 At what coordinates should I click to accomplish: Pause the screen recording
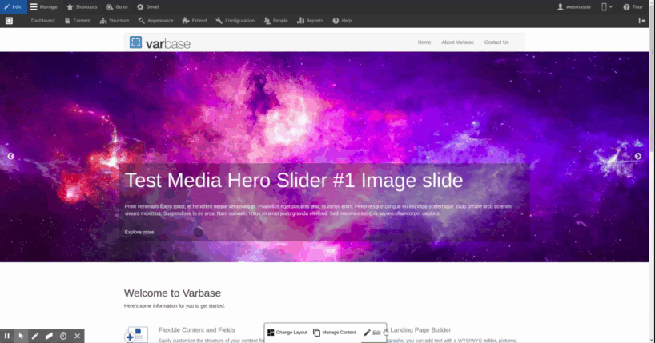click(x=7, y=336)
